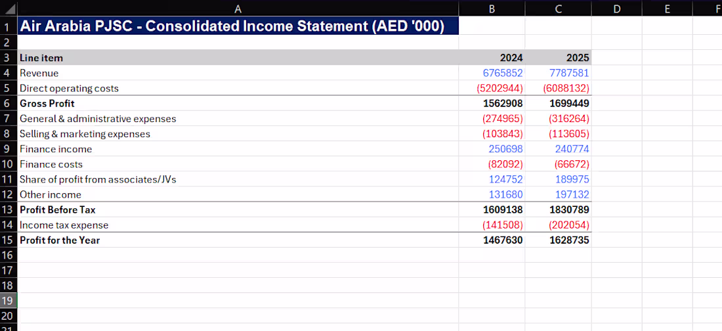
Task: Select the 'Finance income' label cell
Action: coord(238,149)
